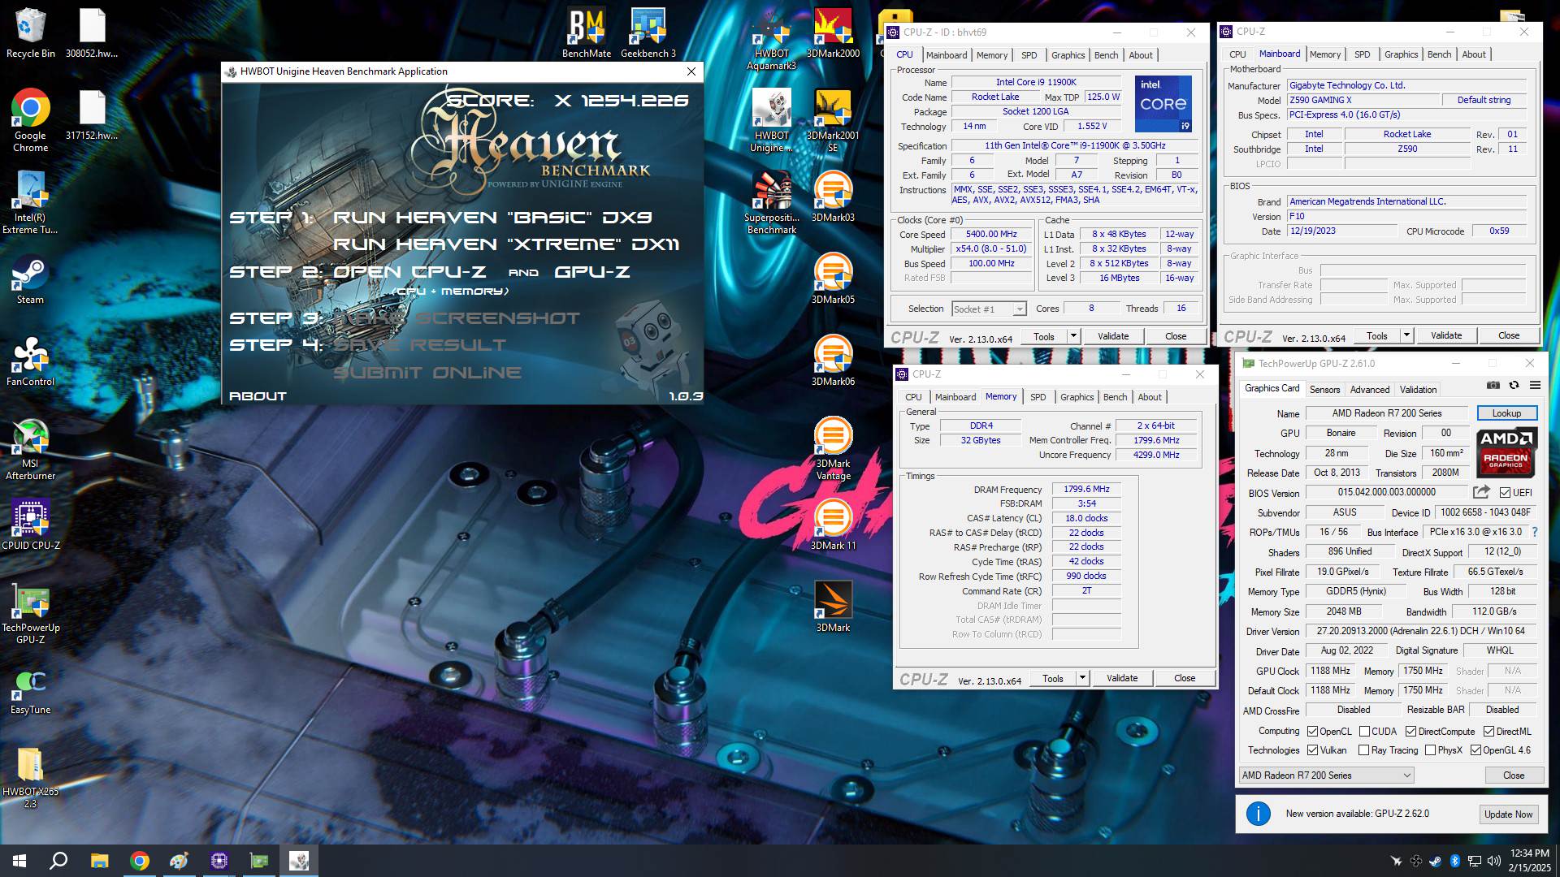Click volume icon in system tray
The height and width of the screenshot is (877, 1560).
coord(1493,861)
